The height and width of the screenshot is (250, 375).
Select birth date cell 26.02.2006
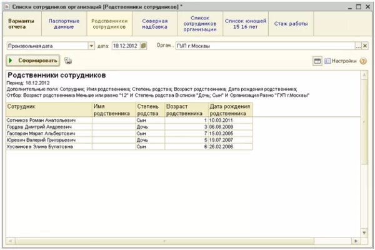coord(231,146)
